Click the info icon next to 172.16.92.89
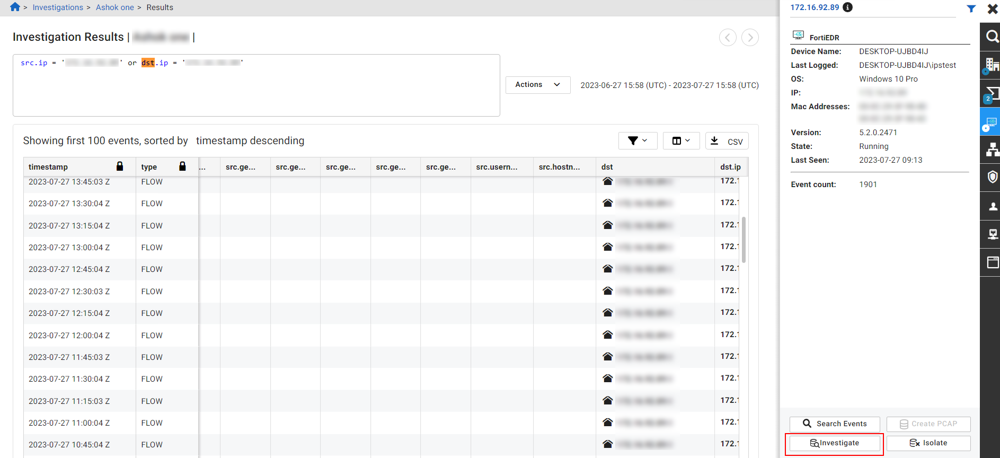This screenshot has width=1000, height=458. pyautogui.click(x=848, y=7)
